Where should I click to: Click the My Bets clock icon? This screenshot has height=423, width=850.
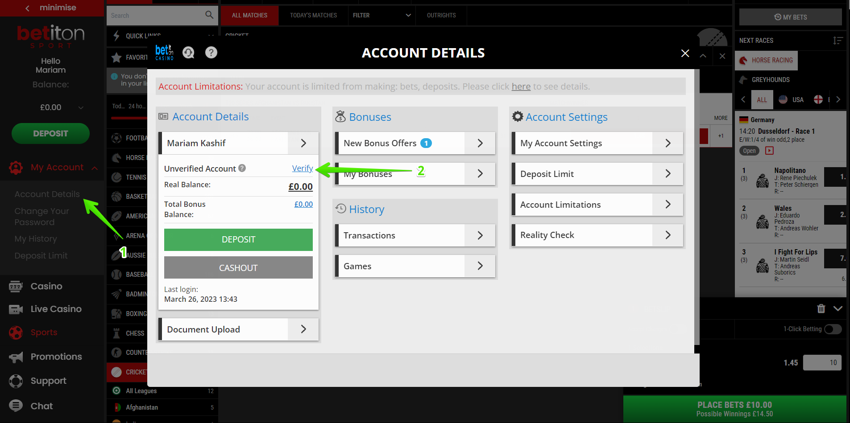tap(778, 17)
